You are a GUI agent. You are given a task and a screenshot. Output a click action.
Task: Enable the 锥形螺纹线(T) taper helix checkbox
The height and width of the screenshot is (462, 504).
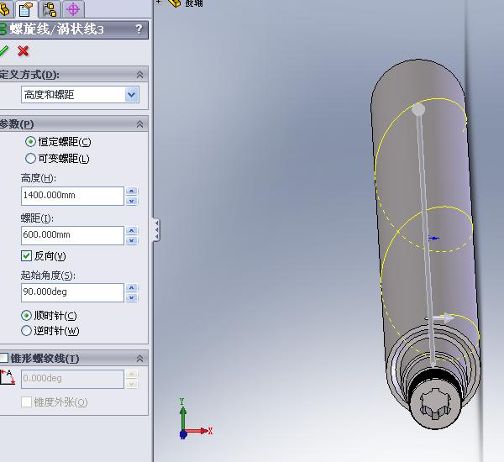pyautogui.click(x=3, y=358)
